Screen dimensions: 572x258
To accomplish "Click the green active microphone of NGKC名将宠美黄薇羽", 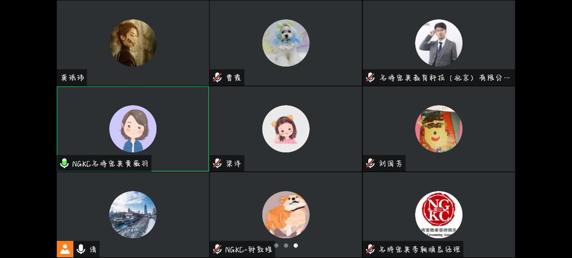I will tap(64, 163).
